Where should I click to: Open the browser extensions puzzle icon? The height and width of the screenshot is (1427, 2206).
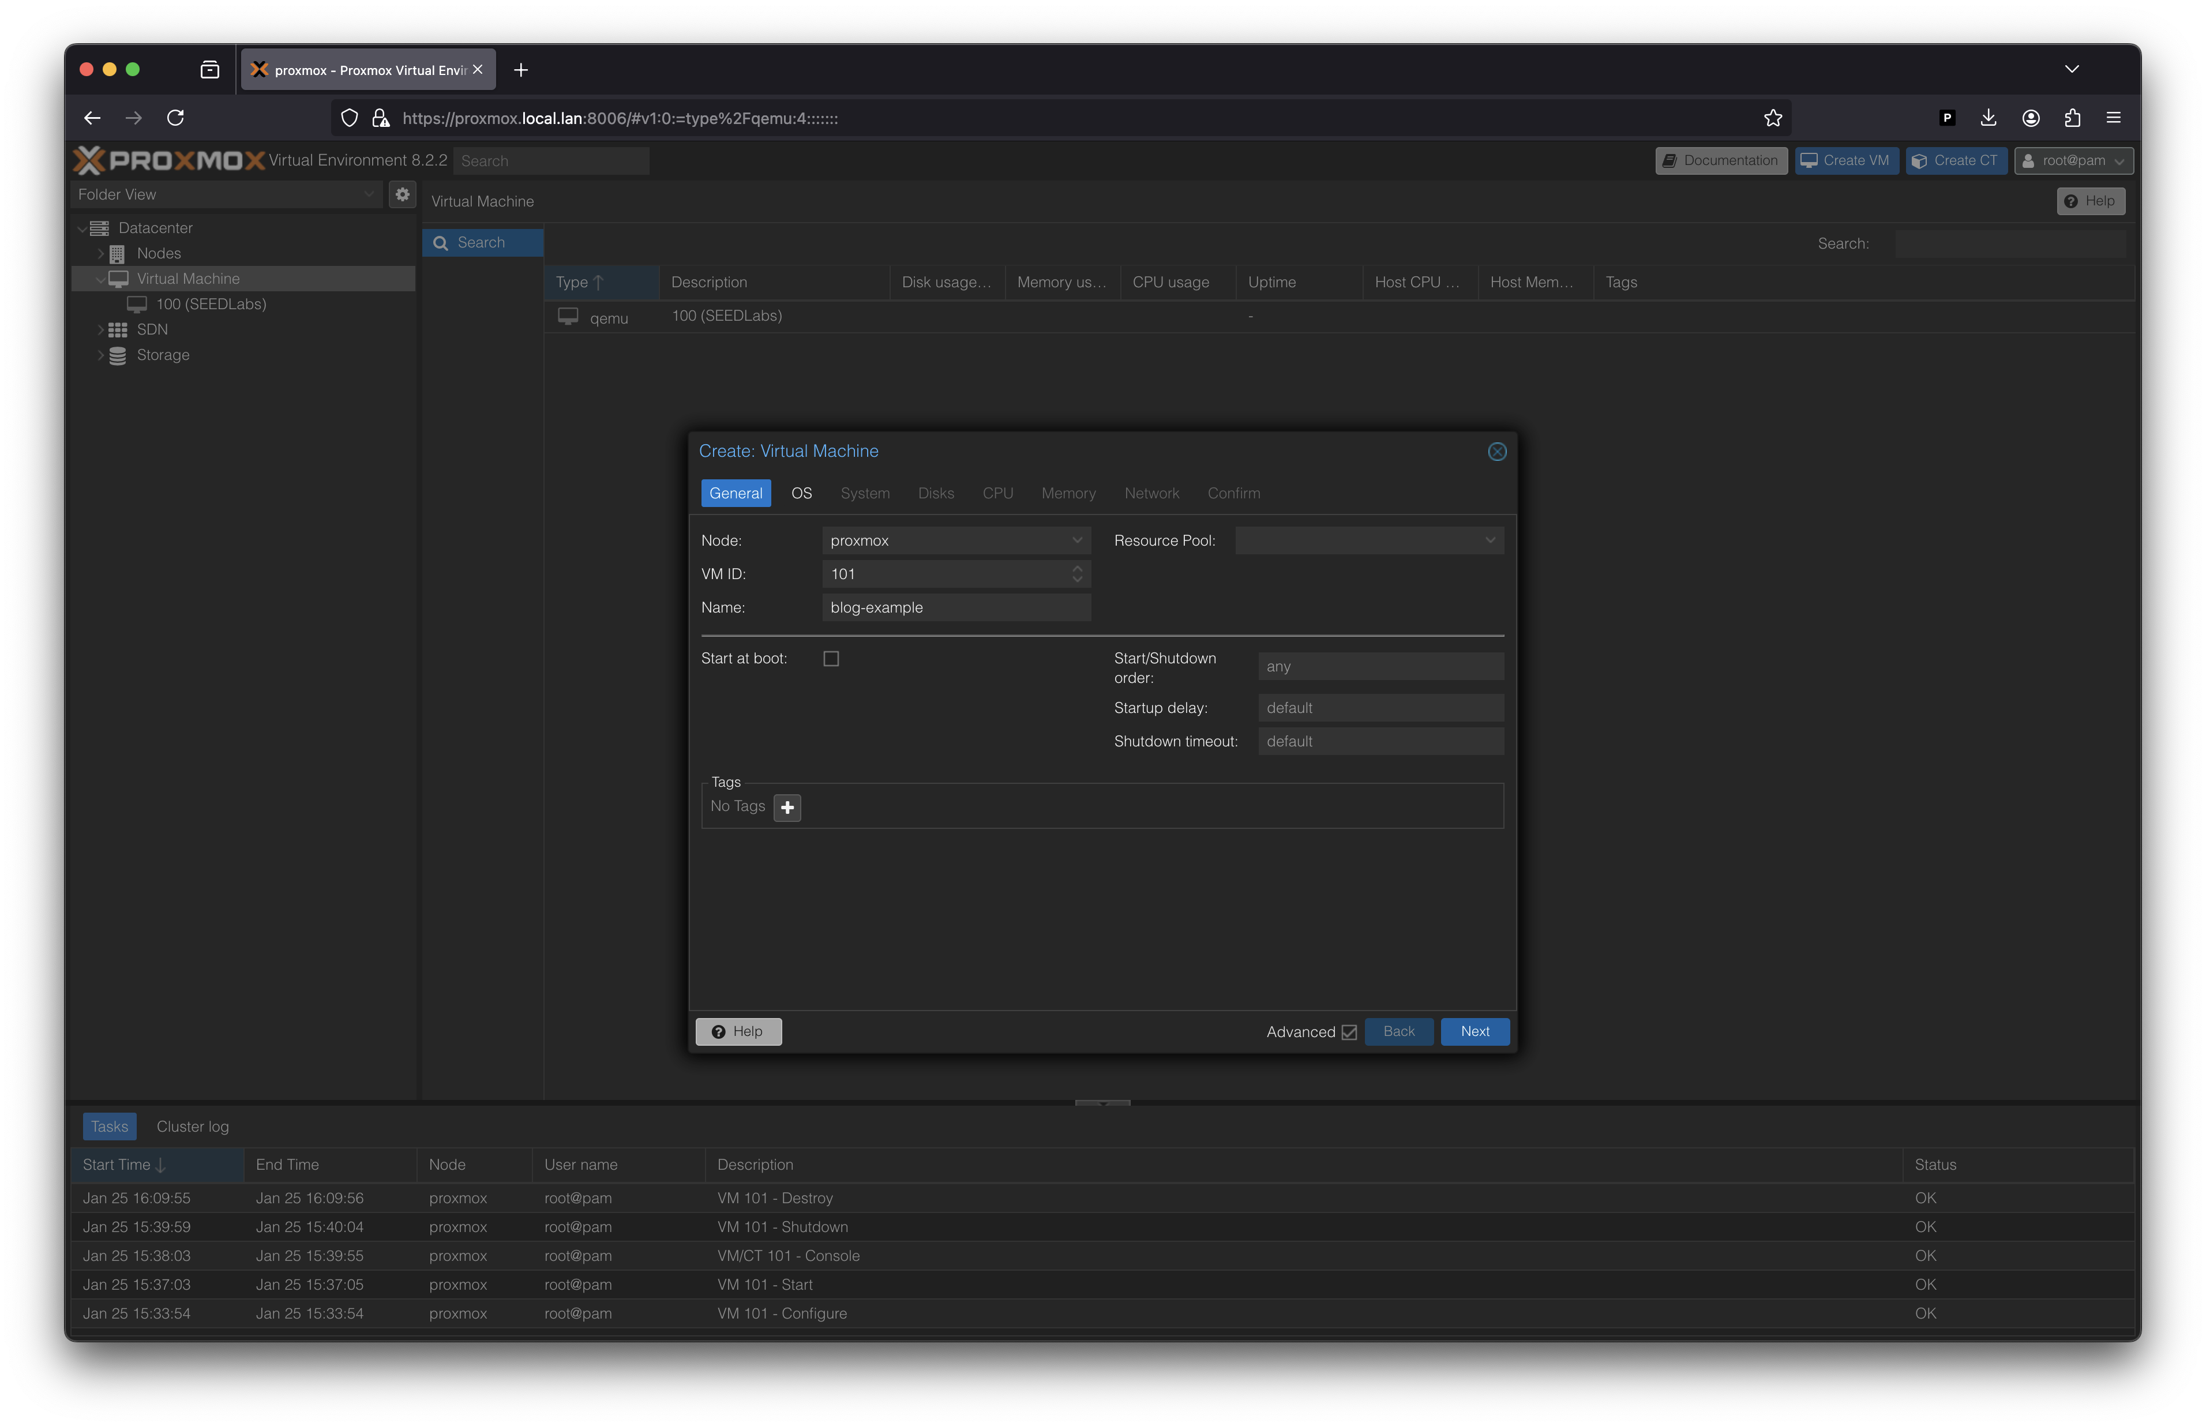click(2073, 118)
